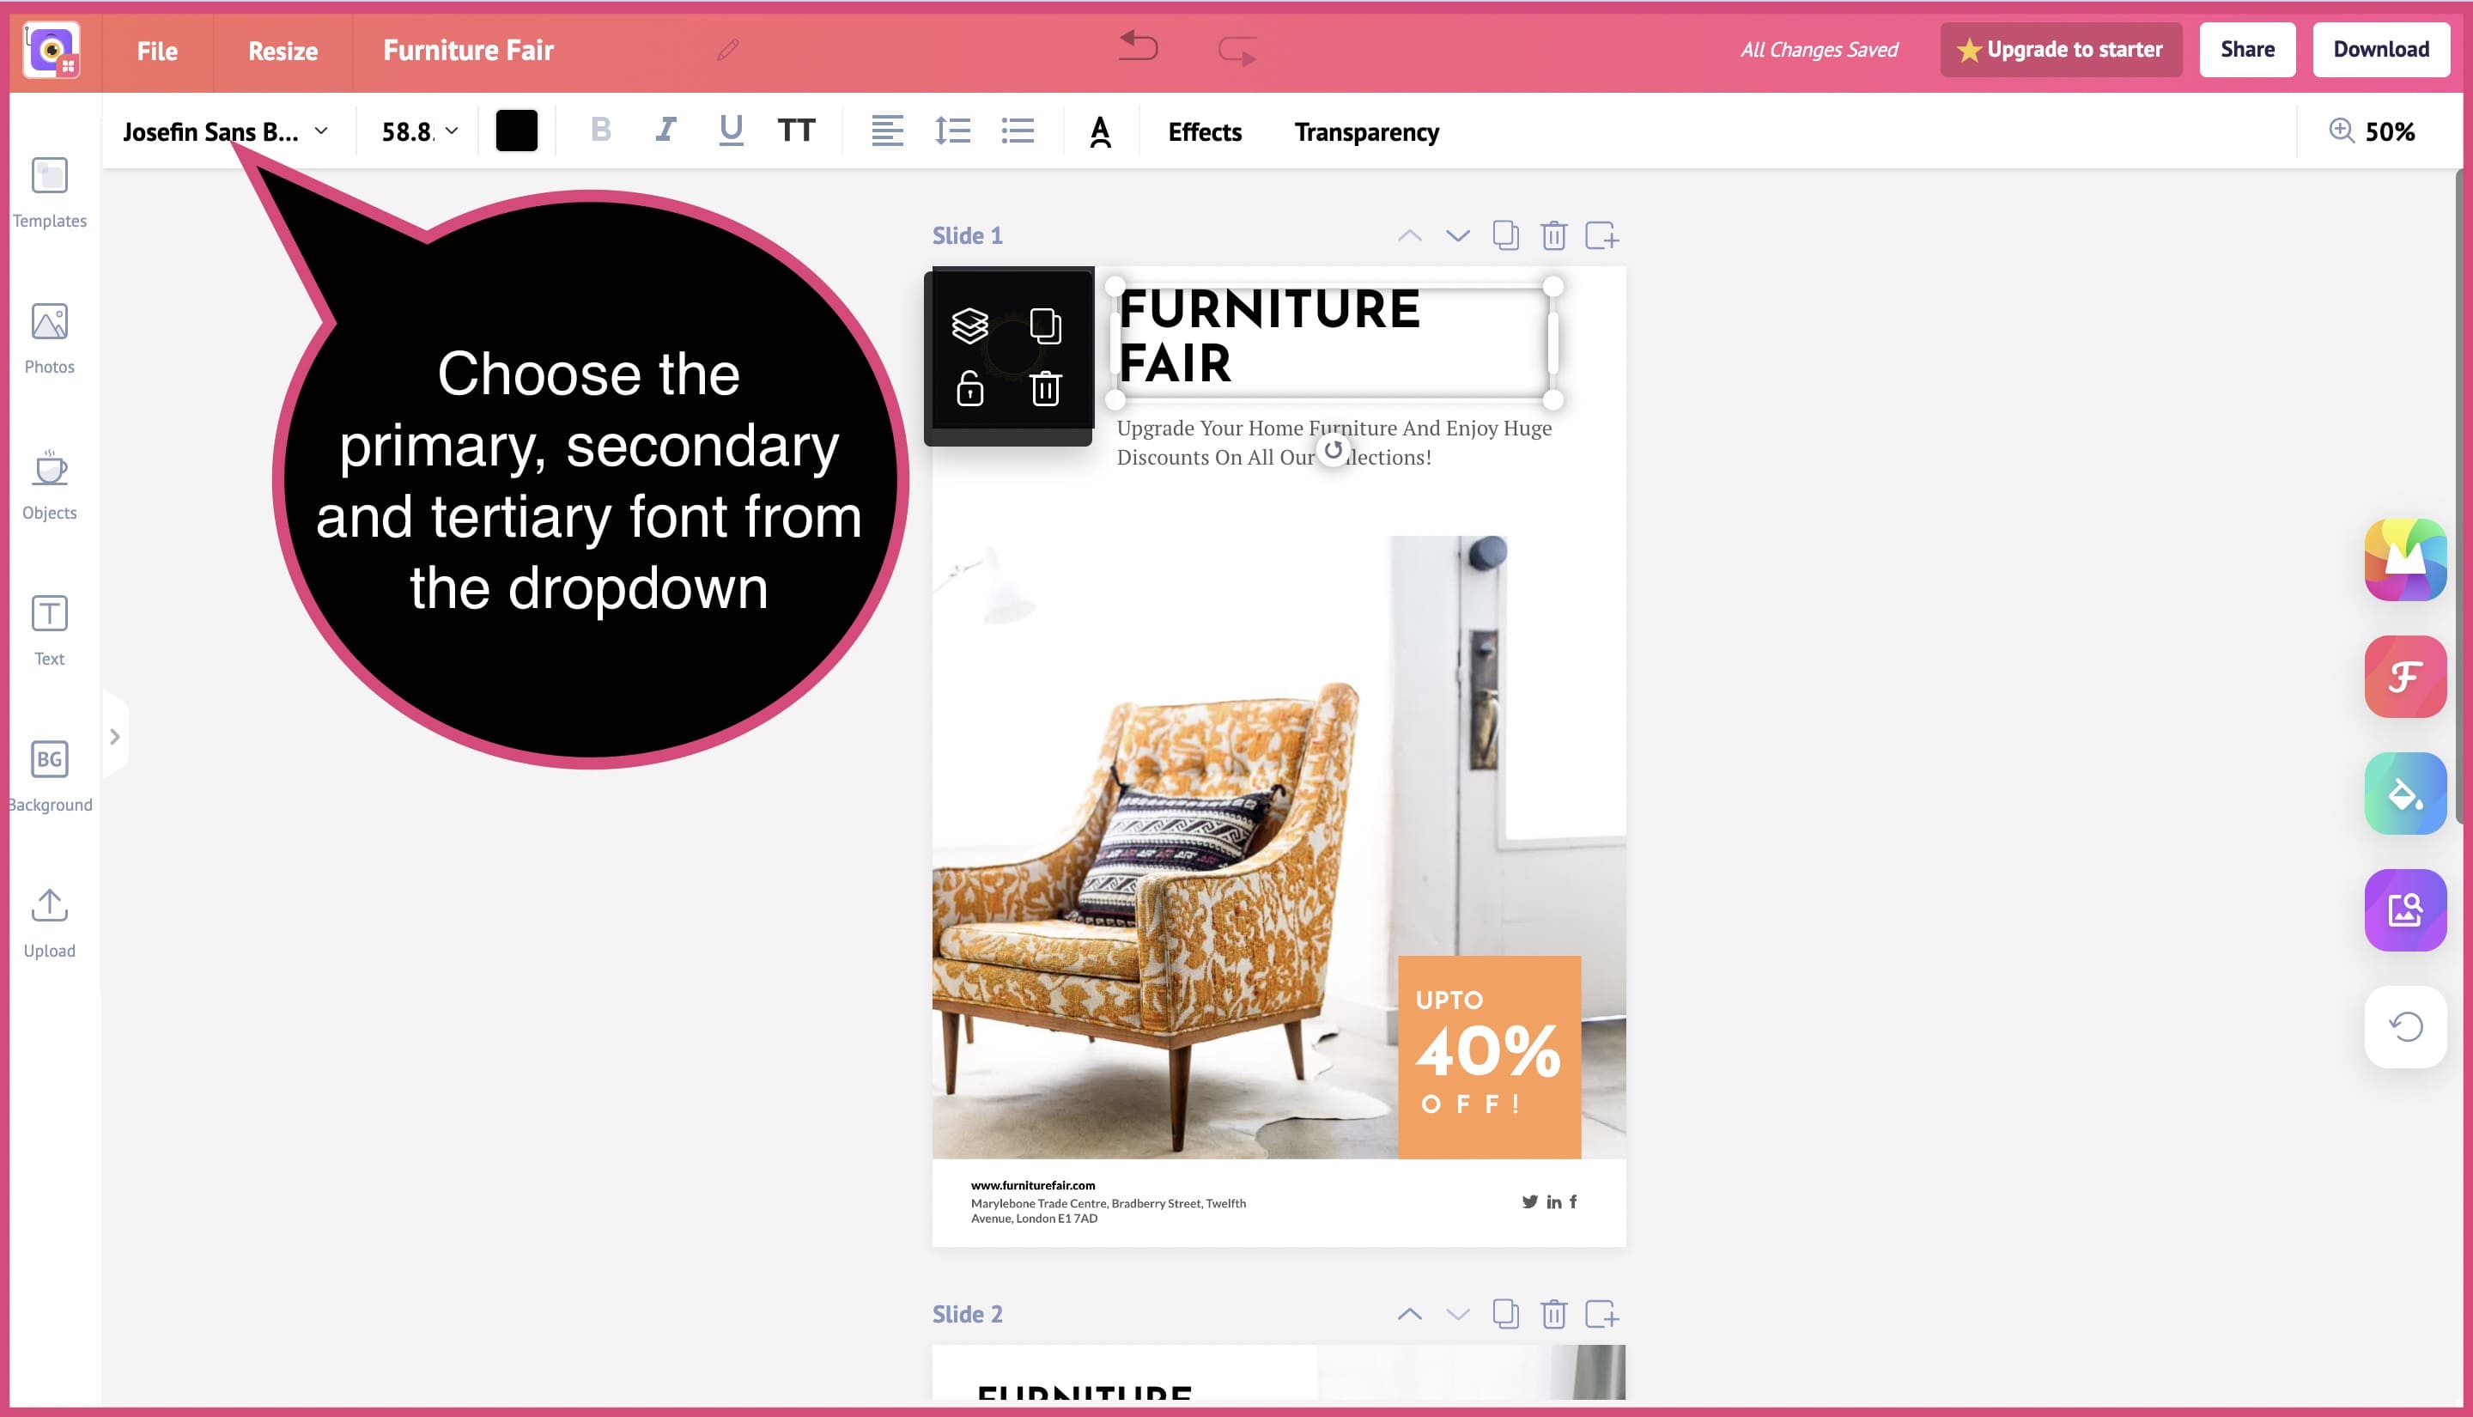Click the Italic formatting icon
This screenshot has height=1417, width=2473.
point(664,131)
